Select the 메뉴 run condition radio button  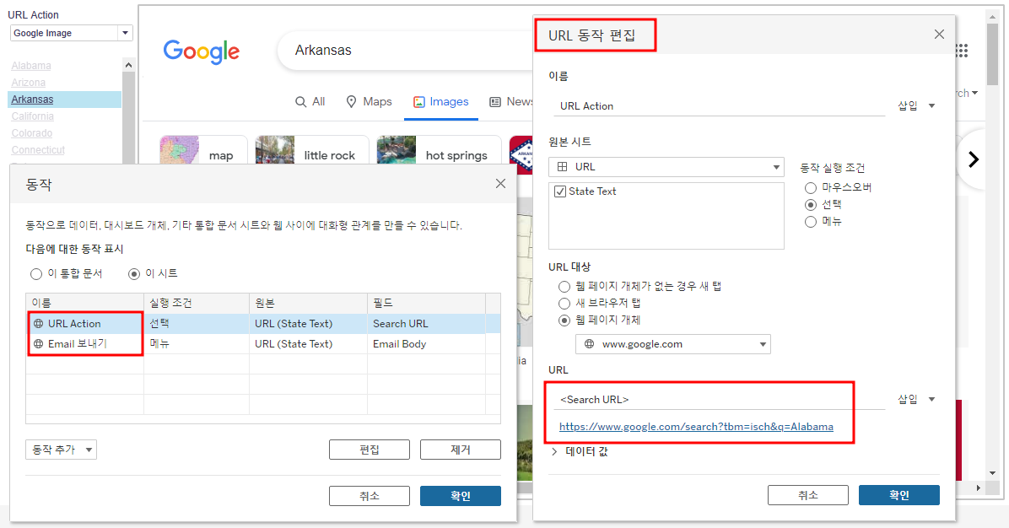(811, 221)
